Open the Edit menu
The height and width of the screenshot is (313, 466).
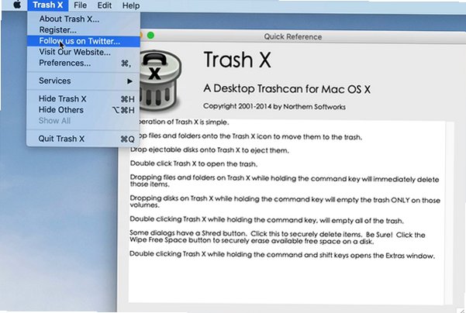coord(105,5)
